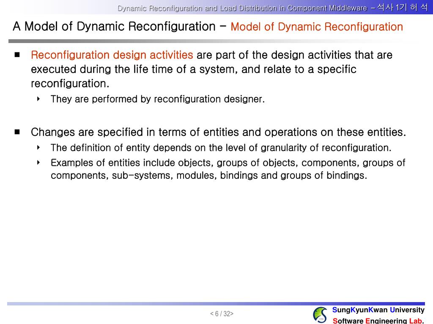Click the word 'reconfiguration.' ending the first bullet

(x=70, y=84)
